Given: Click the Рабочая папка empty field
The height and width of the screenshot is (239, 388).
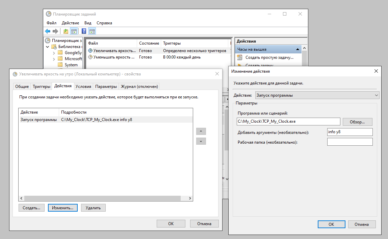Looking at the screenshot, I should [350, 142].
